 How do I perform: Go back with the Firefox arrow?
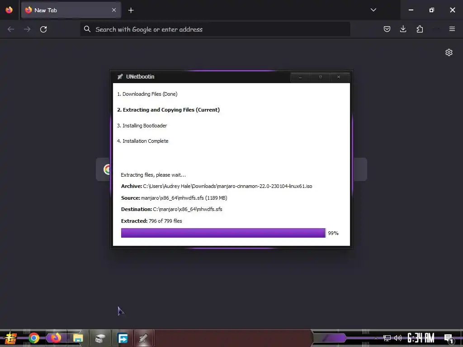tap(11, 29)
